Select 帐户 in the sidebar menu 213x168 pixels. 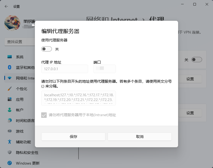20,110
